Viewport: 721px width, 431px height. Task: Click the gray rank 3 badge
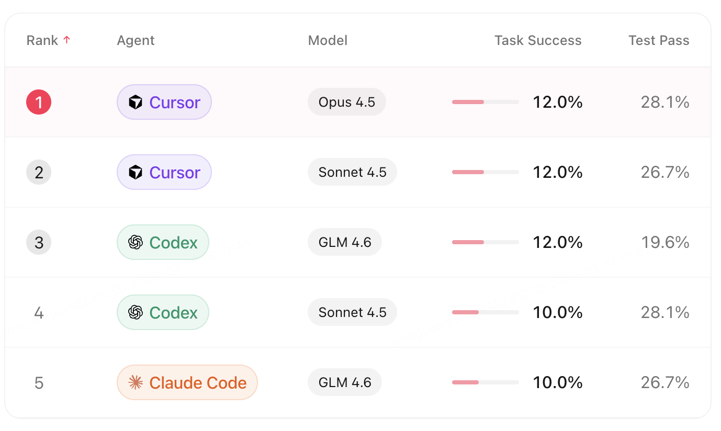[x=39, y=242]
